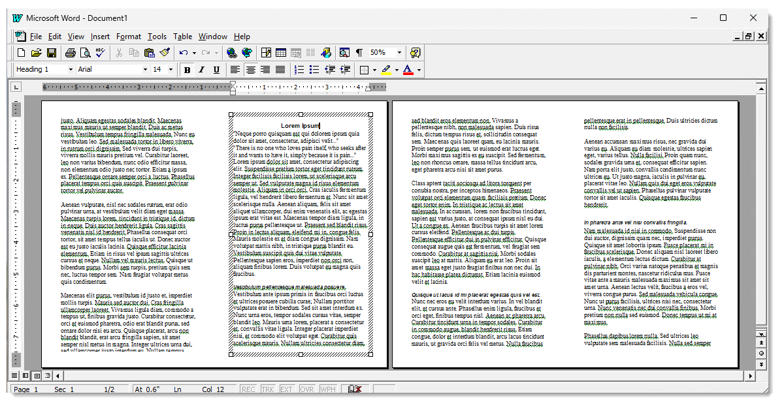The width and height of the screenshot is (784, 411).
Task: Cut selection with the scissors icon
Action: [120, 53]
